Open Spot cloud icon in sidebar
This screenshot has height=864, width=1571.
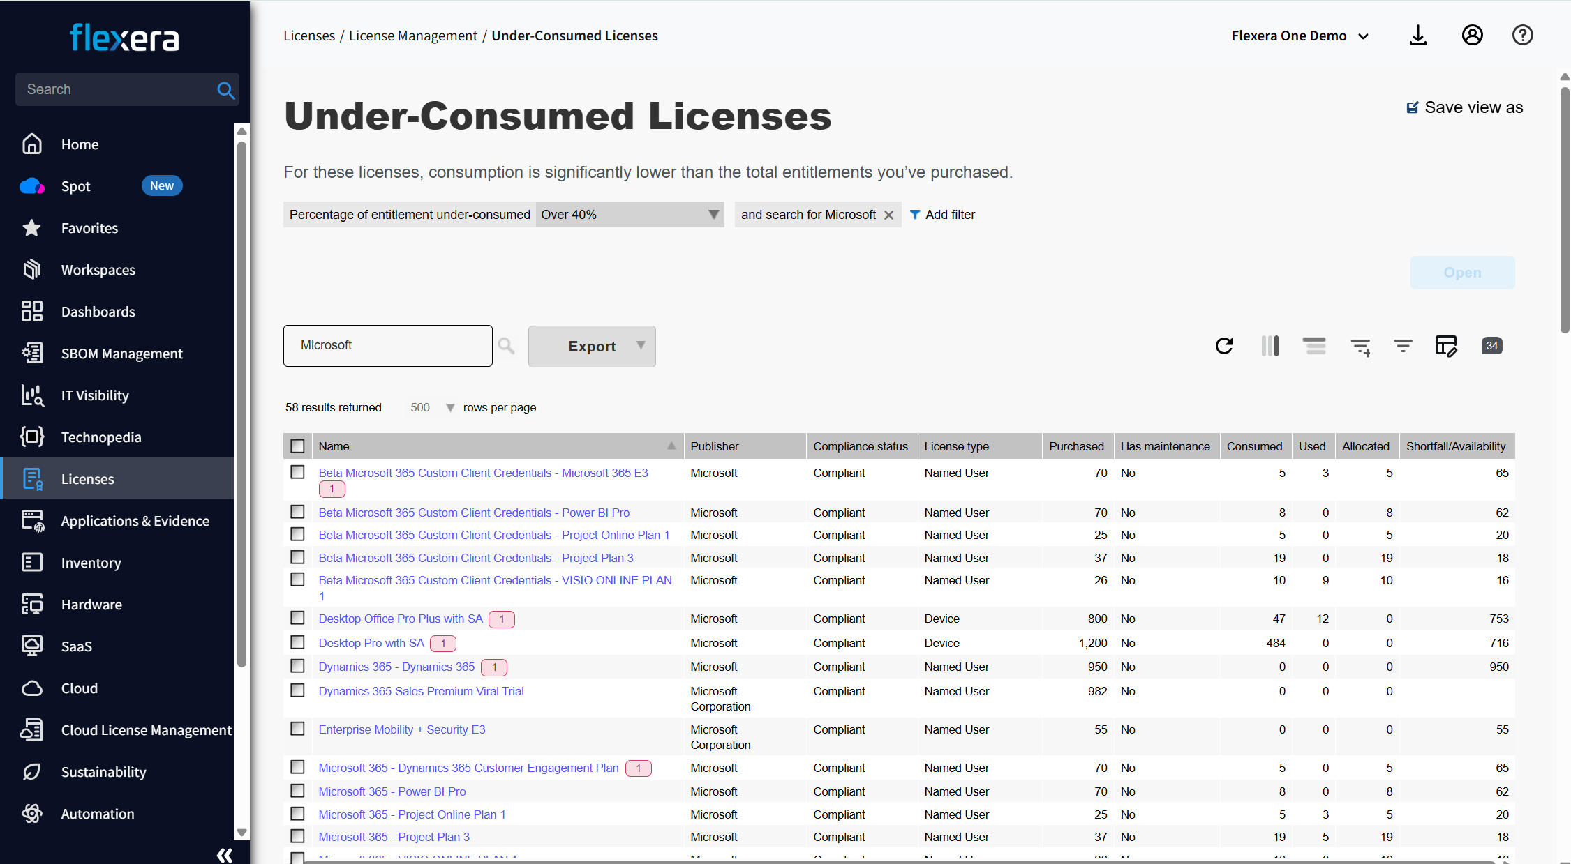[32, 185]
